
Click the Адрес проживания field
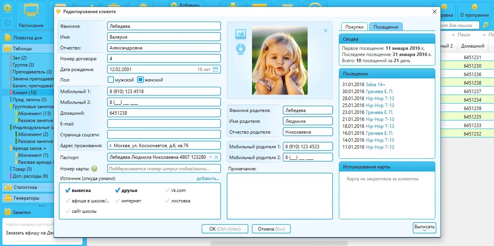pyautogui.click(x=164, y=146)
